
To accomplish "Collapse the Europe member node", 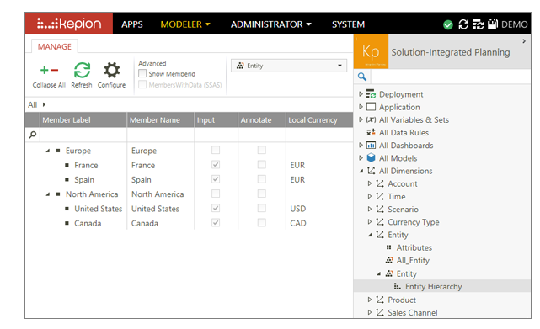I will click(48, 151).
